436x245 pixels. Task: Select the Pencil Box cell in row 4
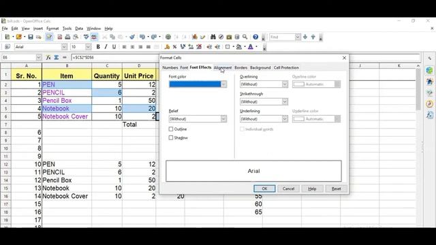67,101
